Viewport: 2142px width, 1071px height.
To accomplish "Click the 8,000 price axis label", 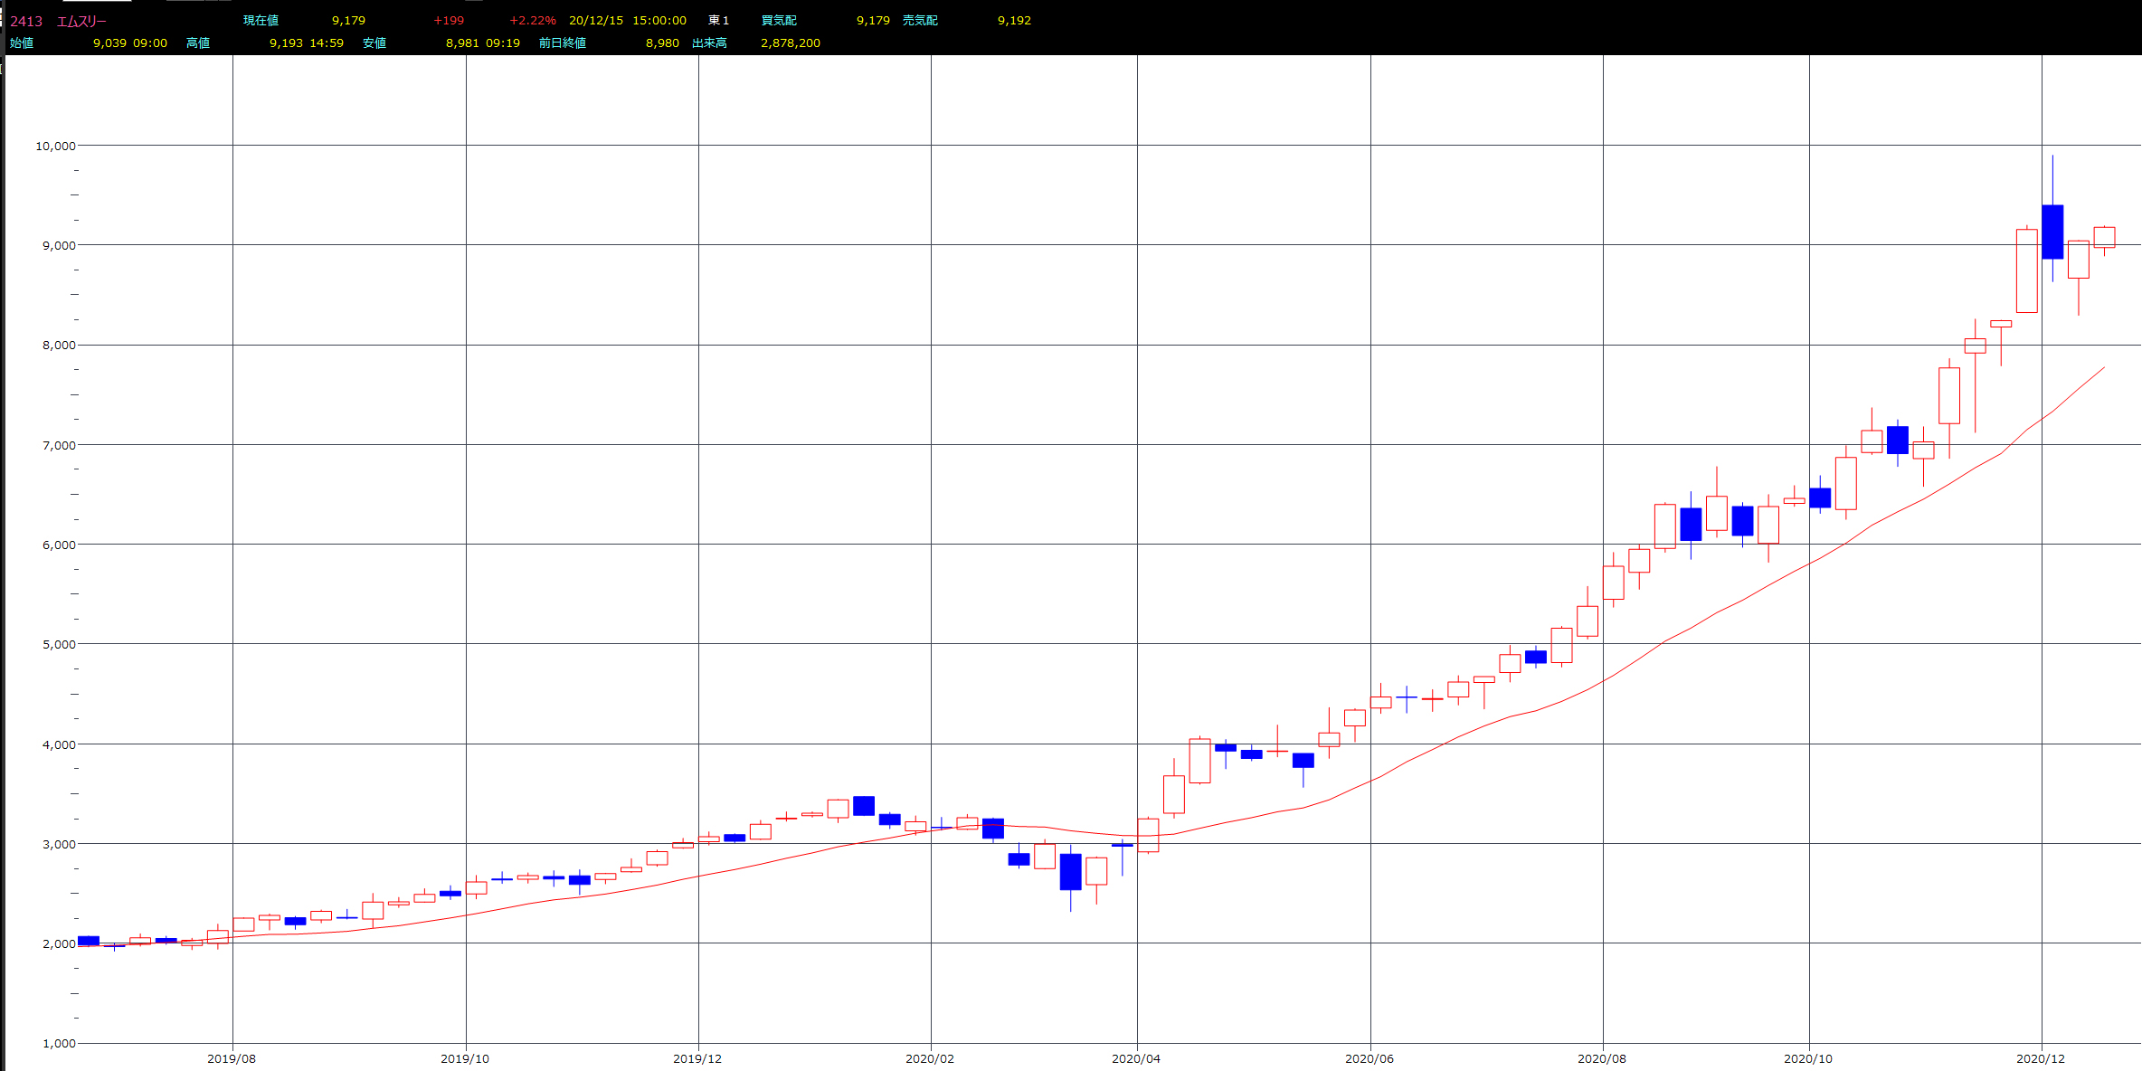I will tap(59, 345).
